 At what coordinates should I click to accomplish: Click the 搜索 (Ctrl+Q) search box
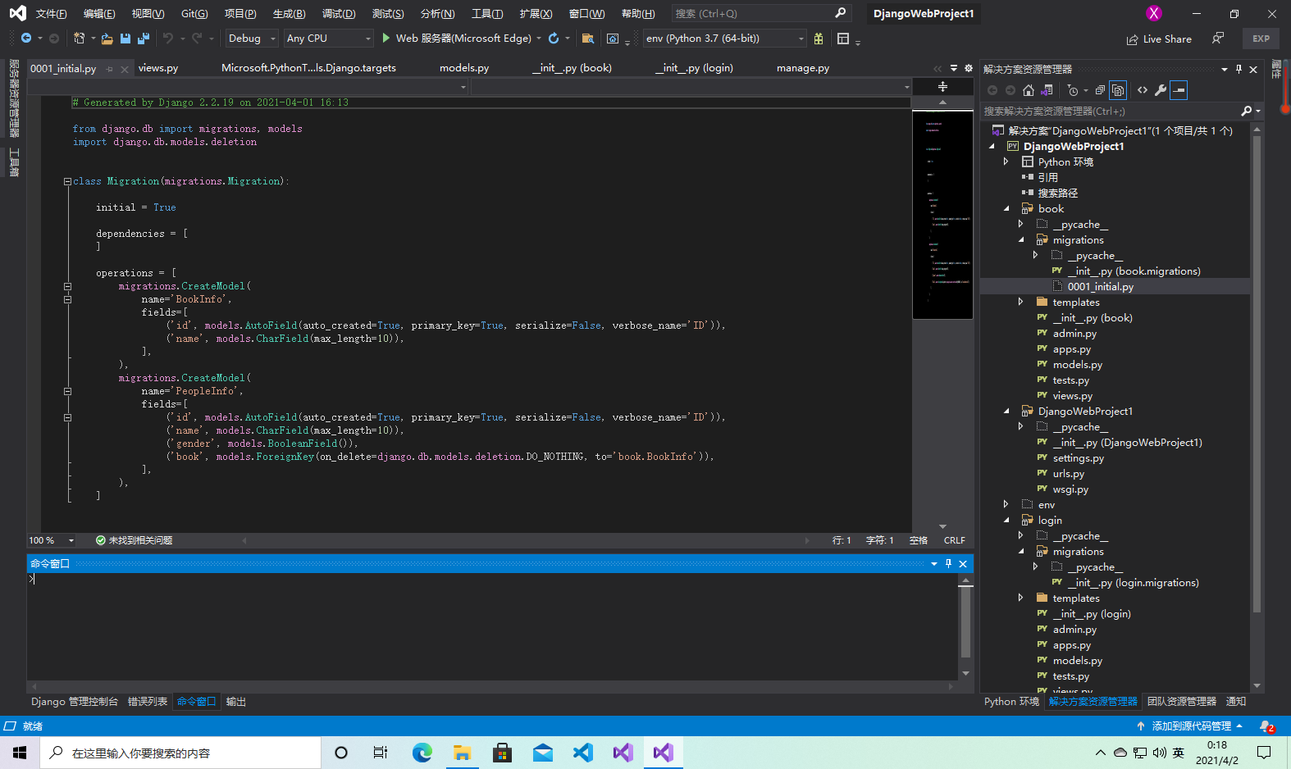click(x=760, y=13)
